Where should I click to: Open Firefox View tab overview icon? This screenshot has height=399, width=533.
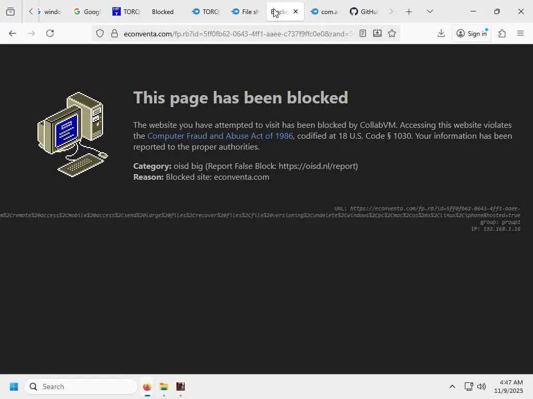pyautogui.click(x=10, y=12)
